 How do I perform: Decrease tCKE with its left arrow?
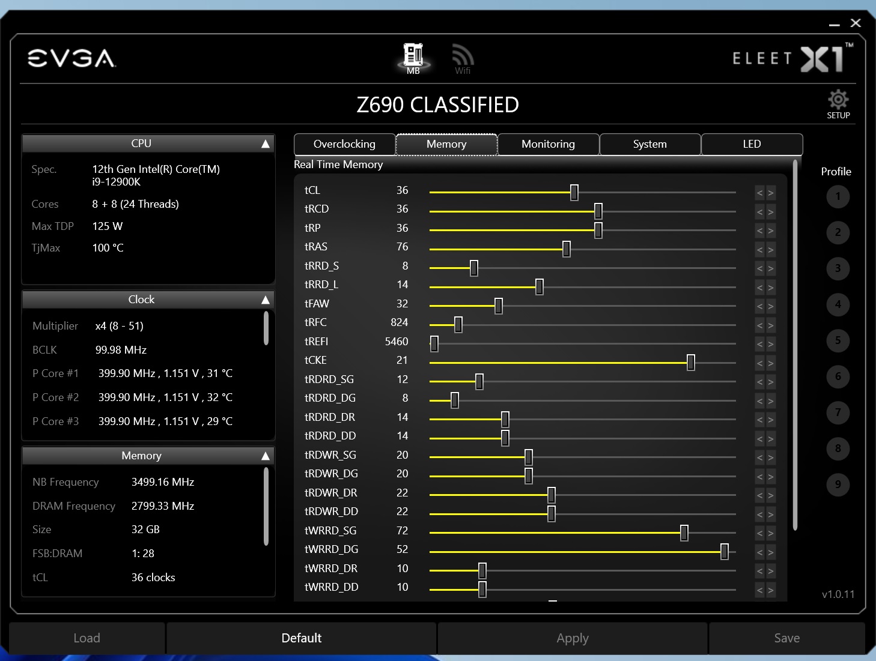tap(760, 363)
